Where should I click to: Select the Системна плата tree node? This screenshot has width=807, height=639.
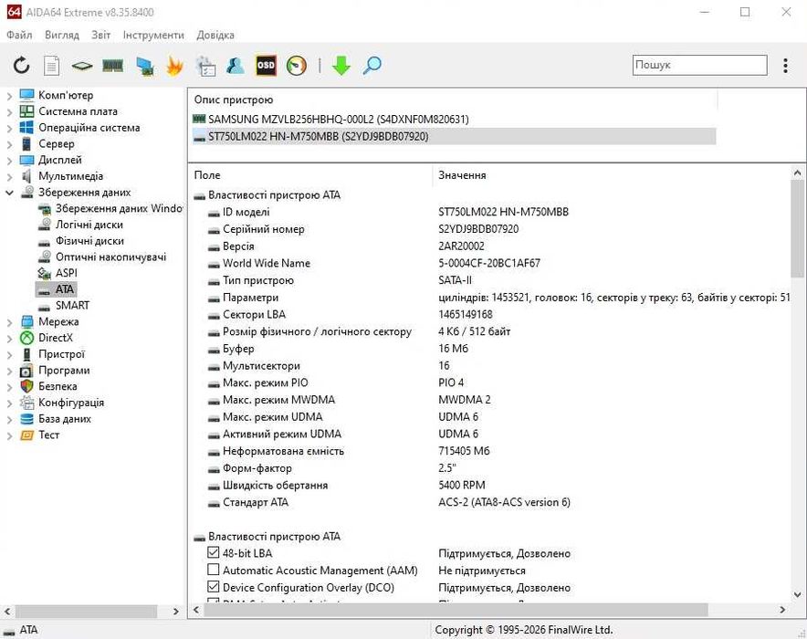[x=68, y=111]
